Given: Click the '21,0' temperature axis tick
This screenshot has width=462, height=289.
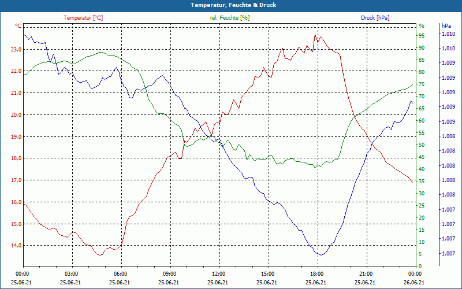Looking at the screenshot, I should click(16, 93).
